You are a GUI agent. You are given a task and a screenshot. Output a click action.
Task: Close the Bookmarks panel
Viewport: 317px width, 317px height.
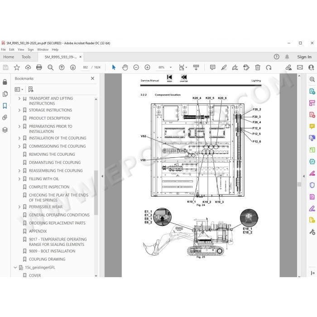[92, 78]
